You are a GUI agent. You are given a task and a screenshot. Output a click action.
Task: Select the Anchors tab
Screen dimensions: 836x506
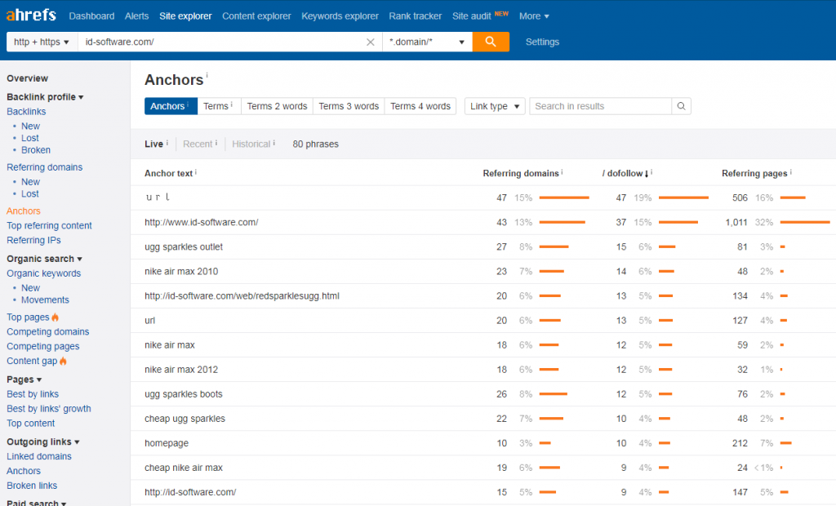coord(171,106)
